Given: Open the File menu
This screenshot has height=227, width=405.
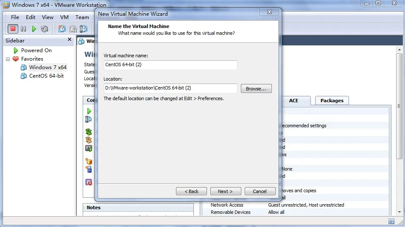Looking at the screenshot, I should click(x=15, y=17).
